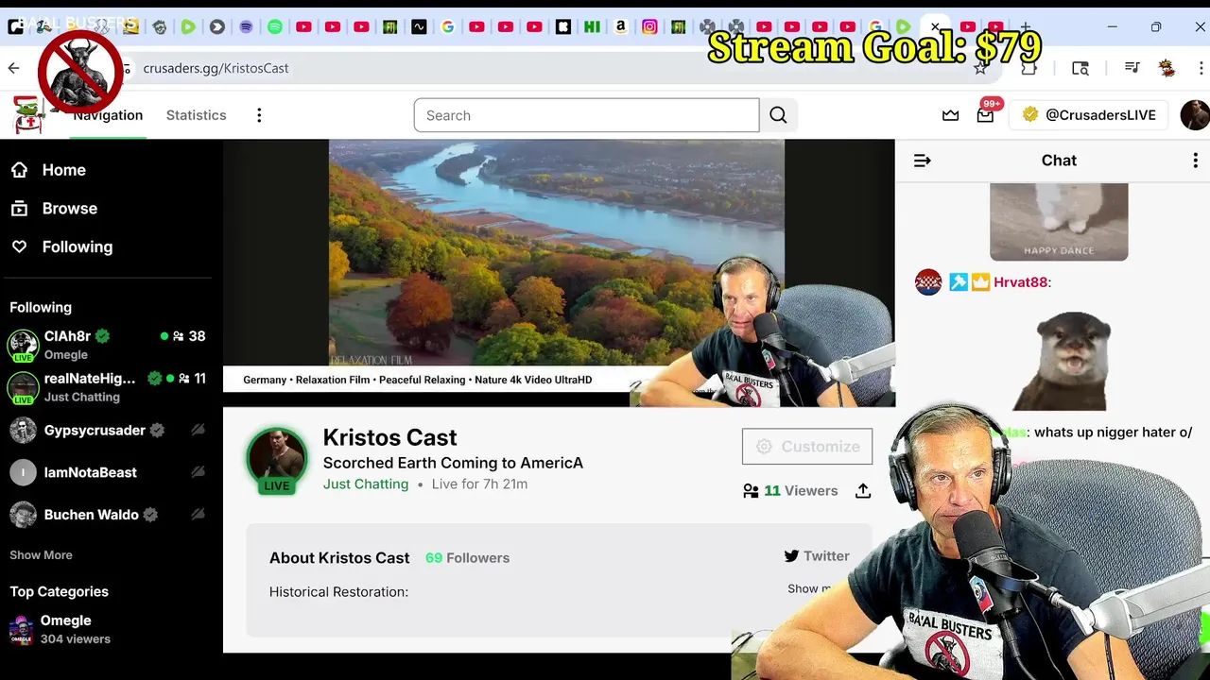
Task: Switch to the Spotify browser tab
Action: [274, 27]
